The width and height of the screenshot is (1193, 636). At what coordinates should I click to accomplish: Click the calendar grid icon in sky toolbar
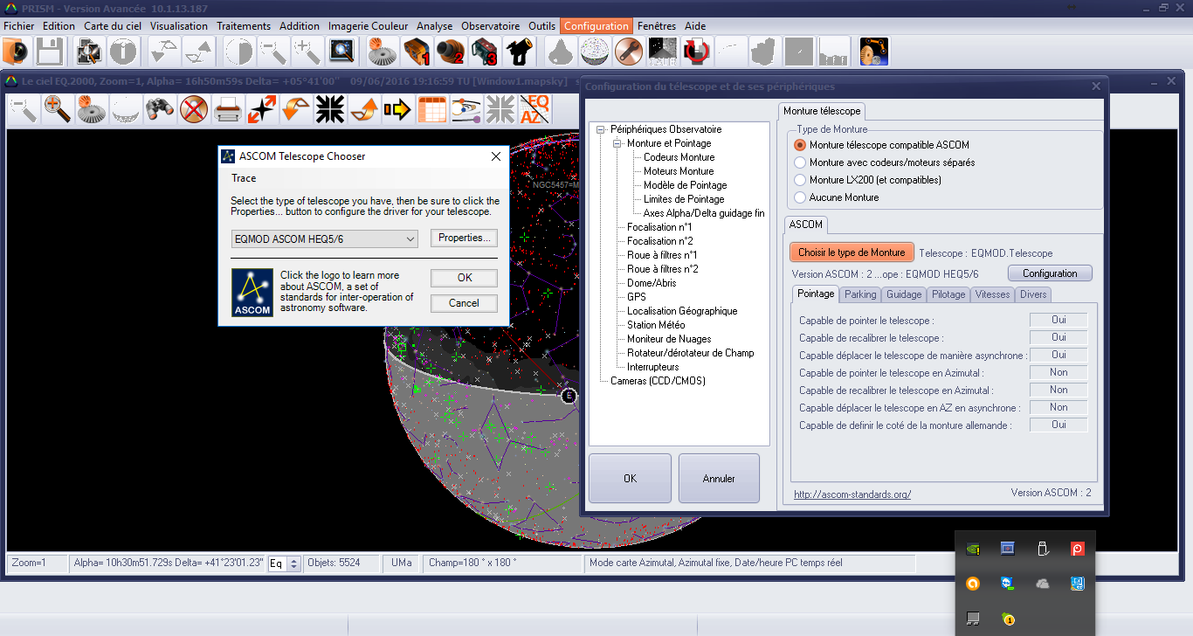coord(431,110)
